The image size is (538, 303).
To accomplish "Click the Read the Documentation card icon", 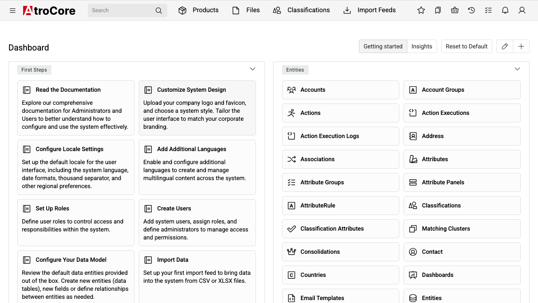I will 27,90.
